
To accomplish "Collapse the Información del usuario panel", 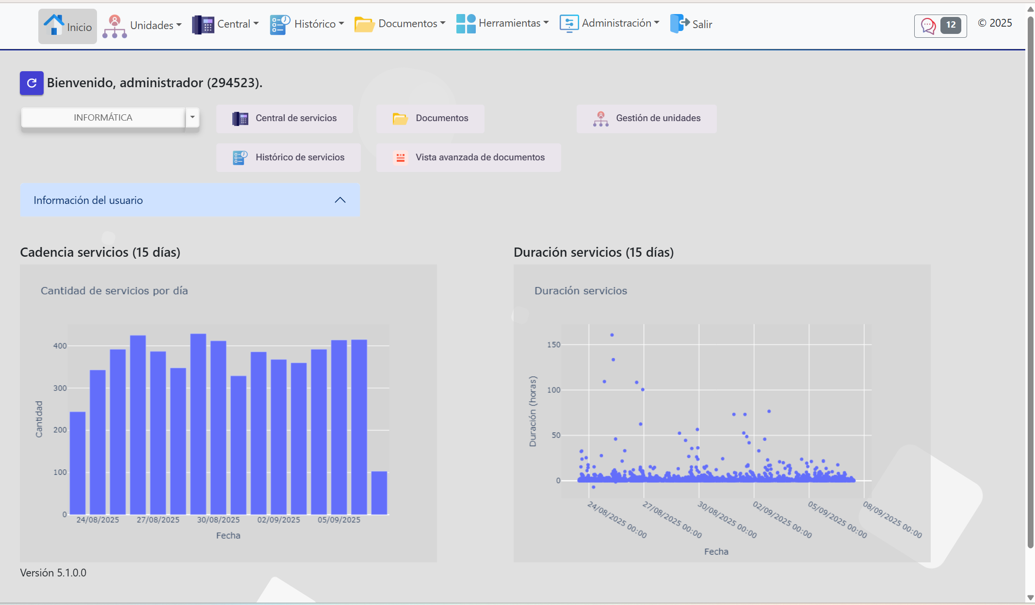I will click(340, 200).
